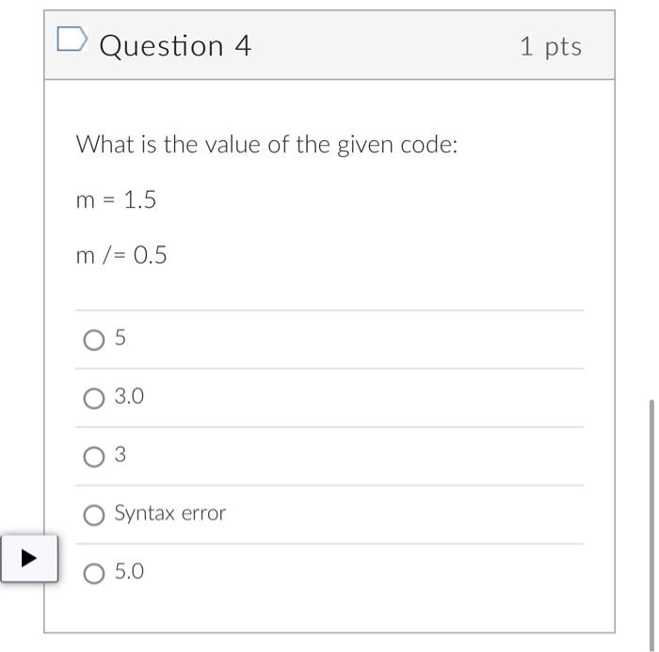Screen dimensions: 659x652
Task: Flag Question 4 with the bookmark icon
Action: pyautogui.click(x=72, y=41)
